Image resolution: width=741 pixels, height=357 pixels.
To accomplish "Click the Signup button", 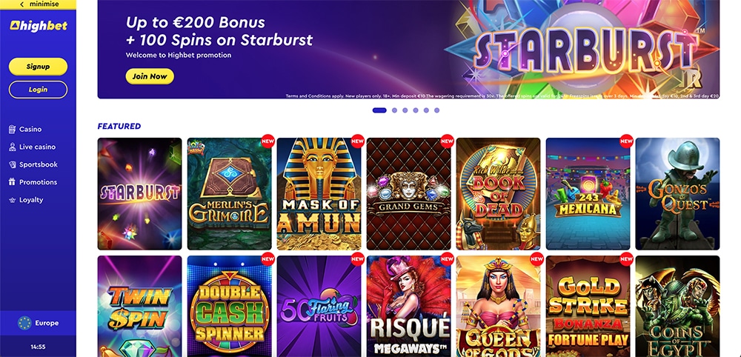I will [38, 67].
